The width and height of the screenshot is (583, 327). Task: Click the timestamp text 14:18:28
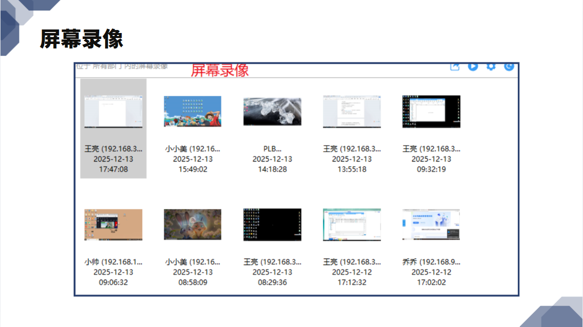click(x=272, y=169)
